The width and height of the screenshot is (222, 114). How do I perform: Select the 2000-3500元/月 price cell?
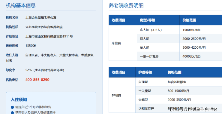(x=193, y=100)
